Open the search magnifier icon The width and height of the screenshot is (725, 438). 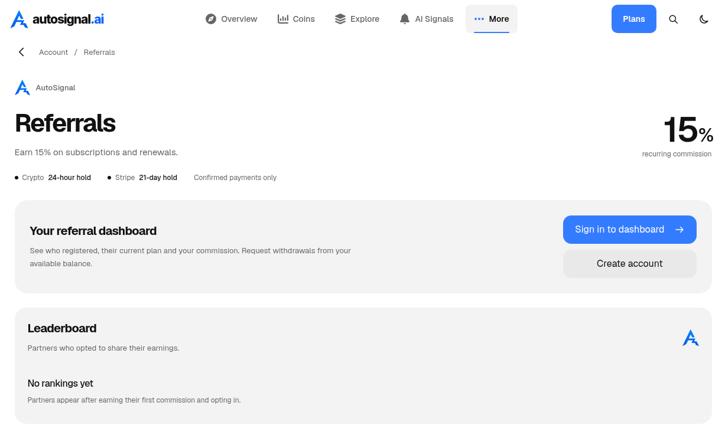pos(673,19)
